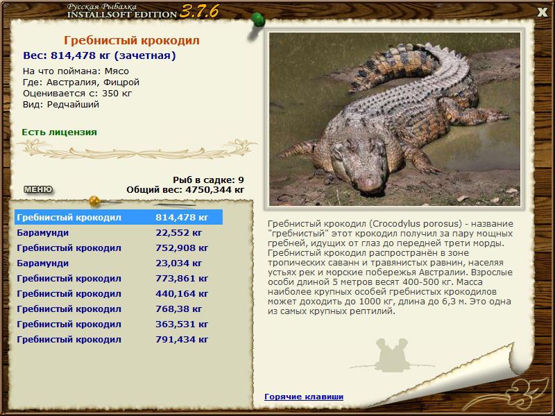Select the Барамунди 22,552 кг row
This screenshot has width=555, height=416.
pos(119,233)
